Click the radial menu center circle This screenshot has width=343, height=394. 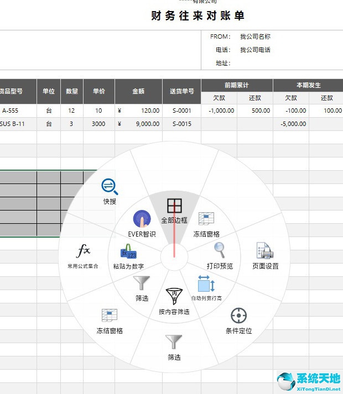point(174,257)
